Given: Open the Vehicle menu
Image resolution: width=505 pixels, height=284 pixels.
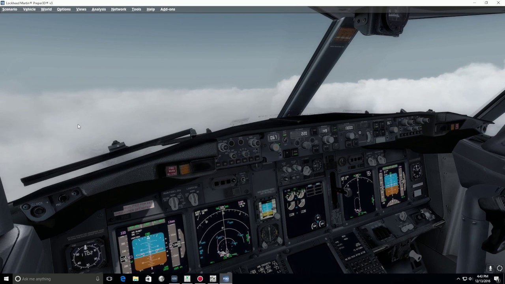Looking at the screenshot, I should click(29, 9).
